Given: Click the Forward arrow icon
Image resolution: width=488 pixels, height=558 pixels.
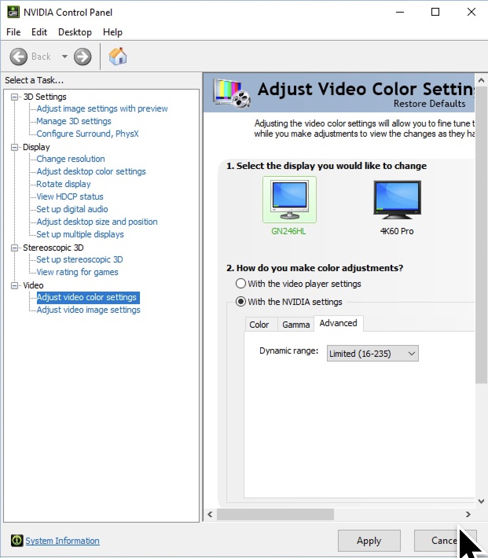Looking at the screenshot, I should (83, 57).
